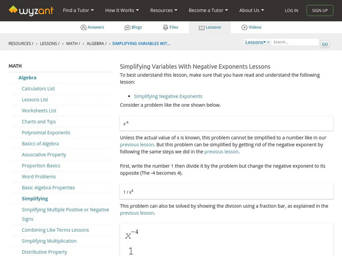This screenshot has width=342, height=256.
Task: Open Polynomial Exponents lesson link
Action: (x=46, y=133)
